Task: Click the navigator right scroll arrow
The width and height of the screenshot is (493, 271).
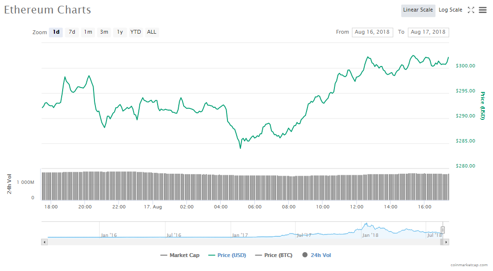Action: [446, 242]
